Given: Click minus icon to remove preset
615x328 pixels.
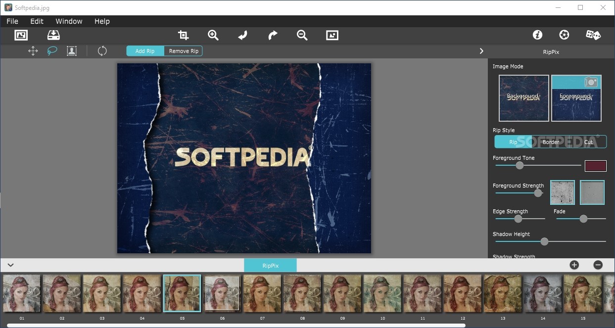Looking at the screenshot, I should point(598,265).
